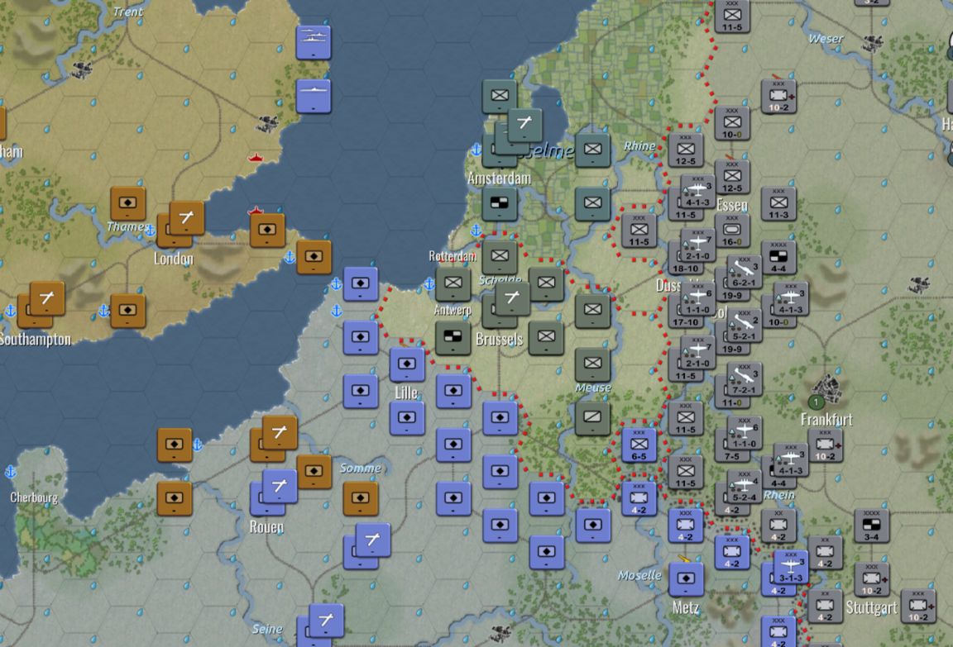Click the Essen city label
Image resolution: width=953 pixels, height=647 pixels.
click(732, 205)
